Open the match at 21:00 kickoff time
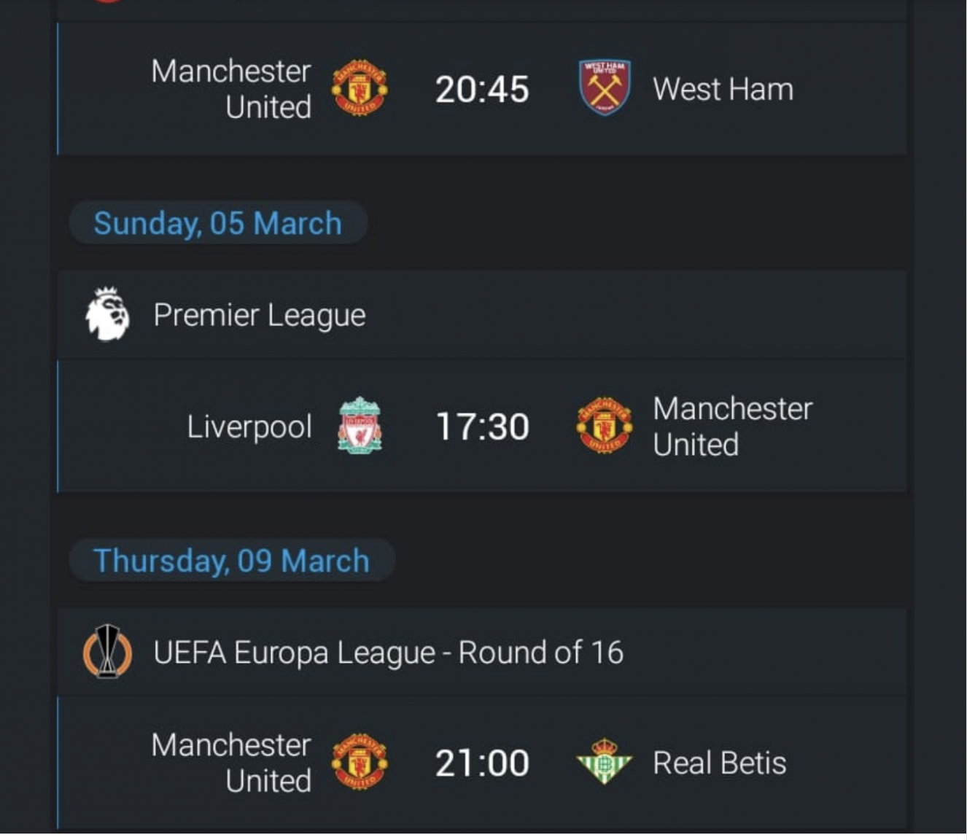The image size is (967, 840). [482, 763]
